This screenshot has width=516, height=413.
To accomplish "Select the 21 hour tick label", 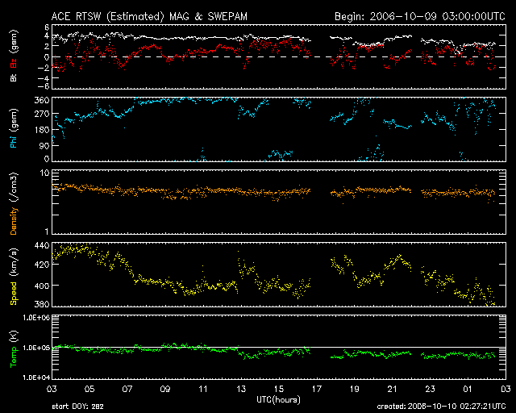I will pos(392,389).
